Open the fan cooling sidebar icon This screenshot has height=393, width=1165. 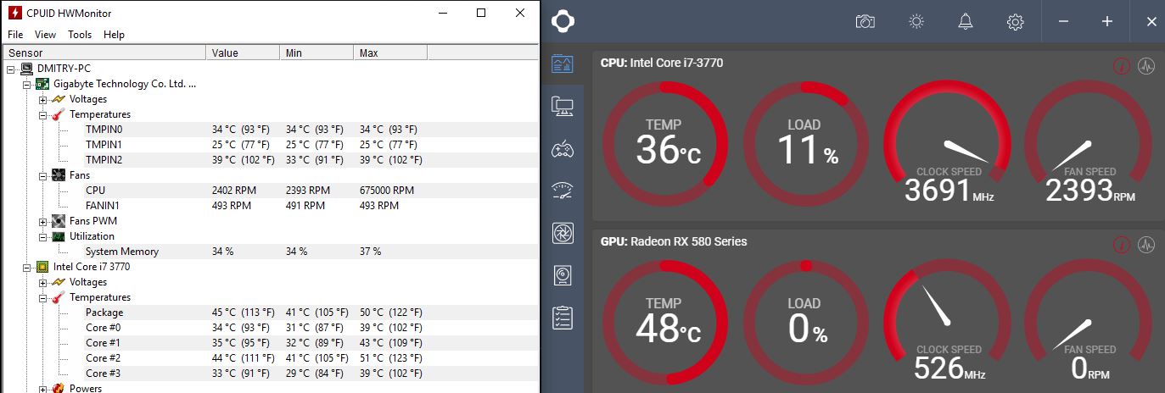pyautogui.click(x=562, y=232)
